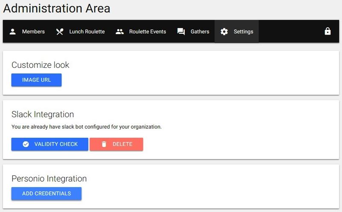
Task: Go to the Roulette Events tab
Action: click(x=147, y=32)
